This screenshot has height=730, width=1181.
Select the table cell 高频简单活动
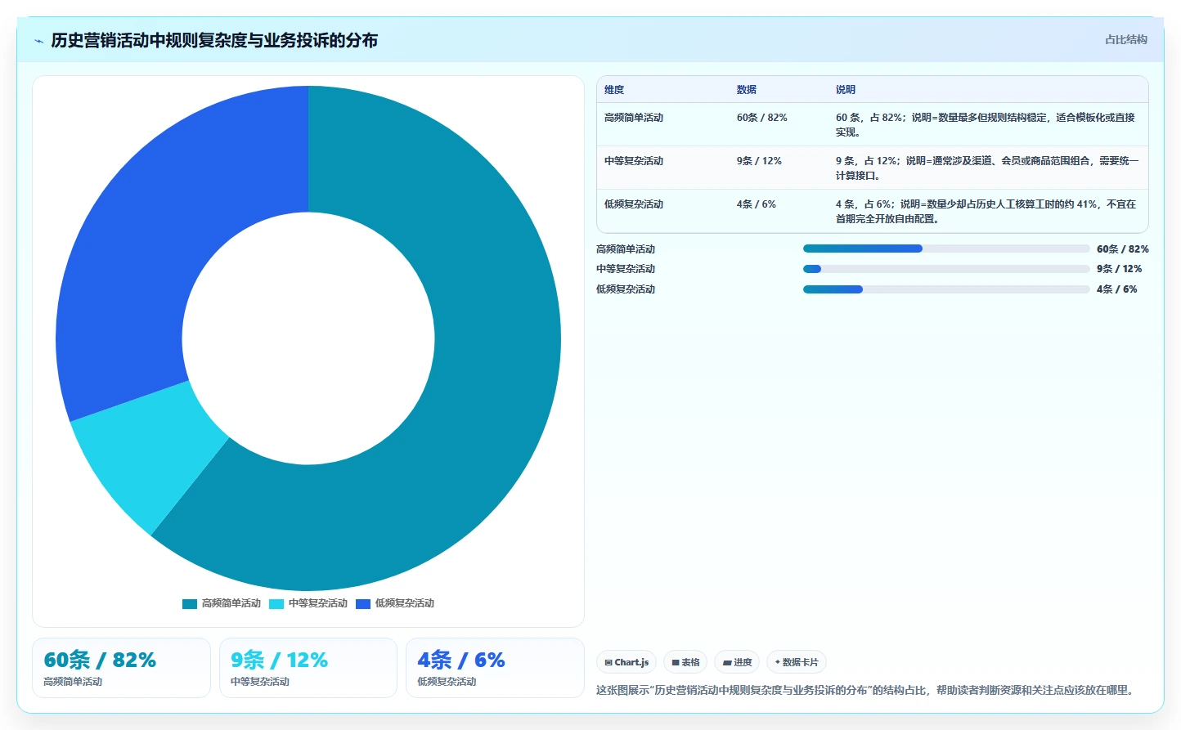634,118
